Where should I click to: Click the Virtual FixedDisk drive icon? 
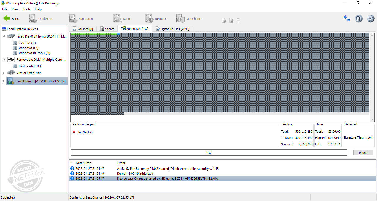coord(11,73)
